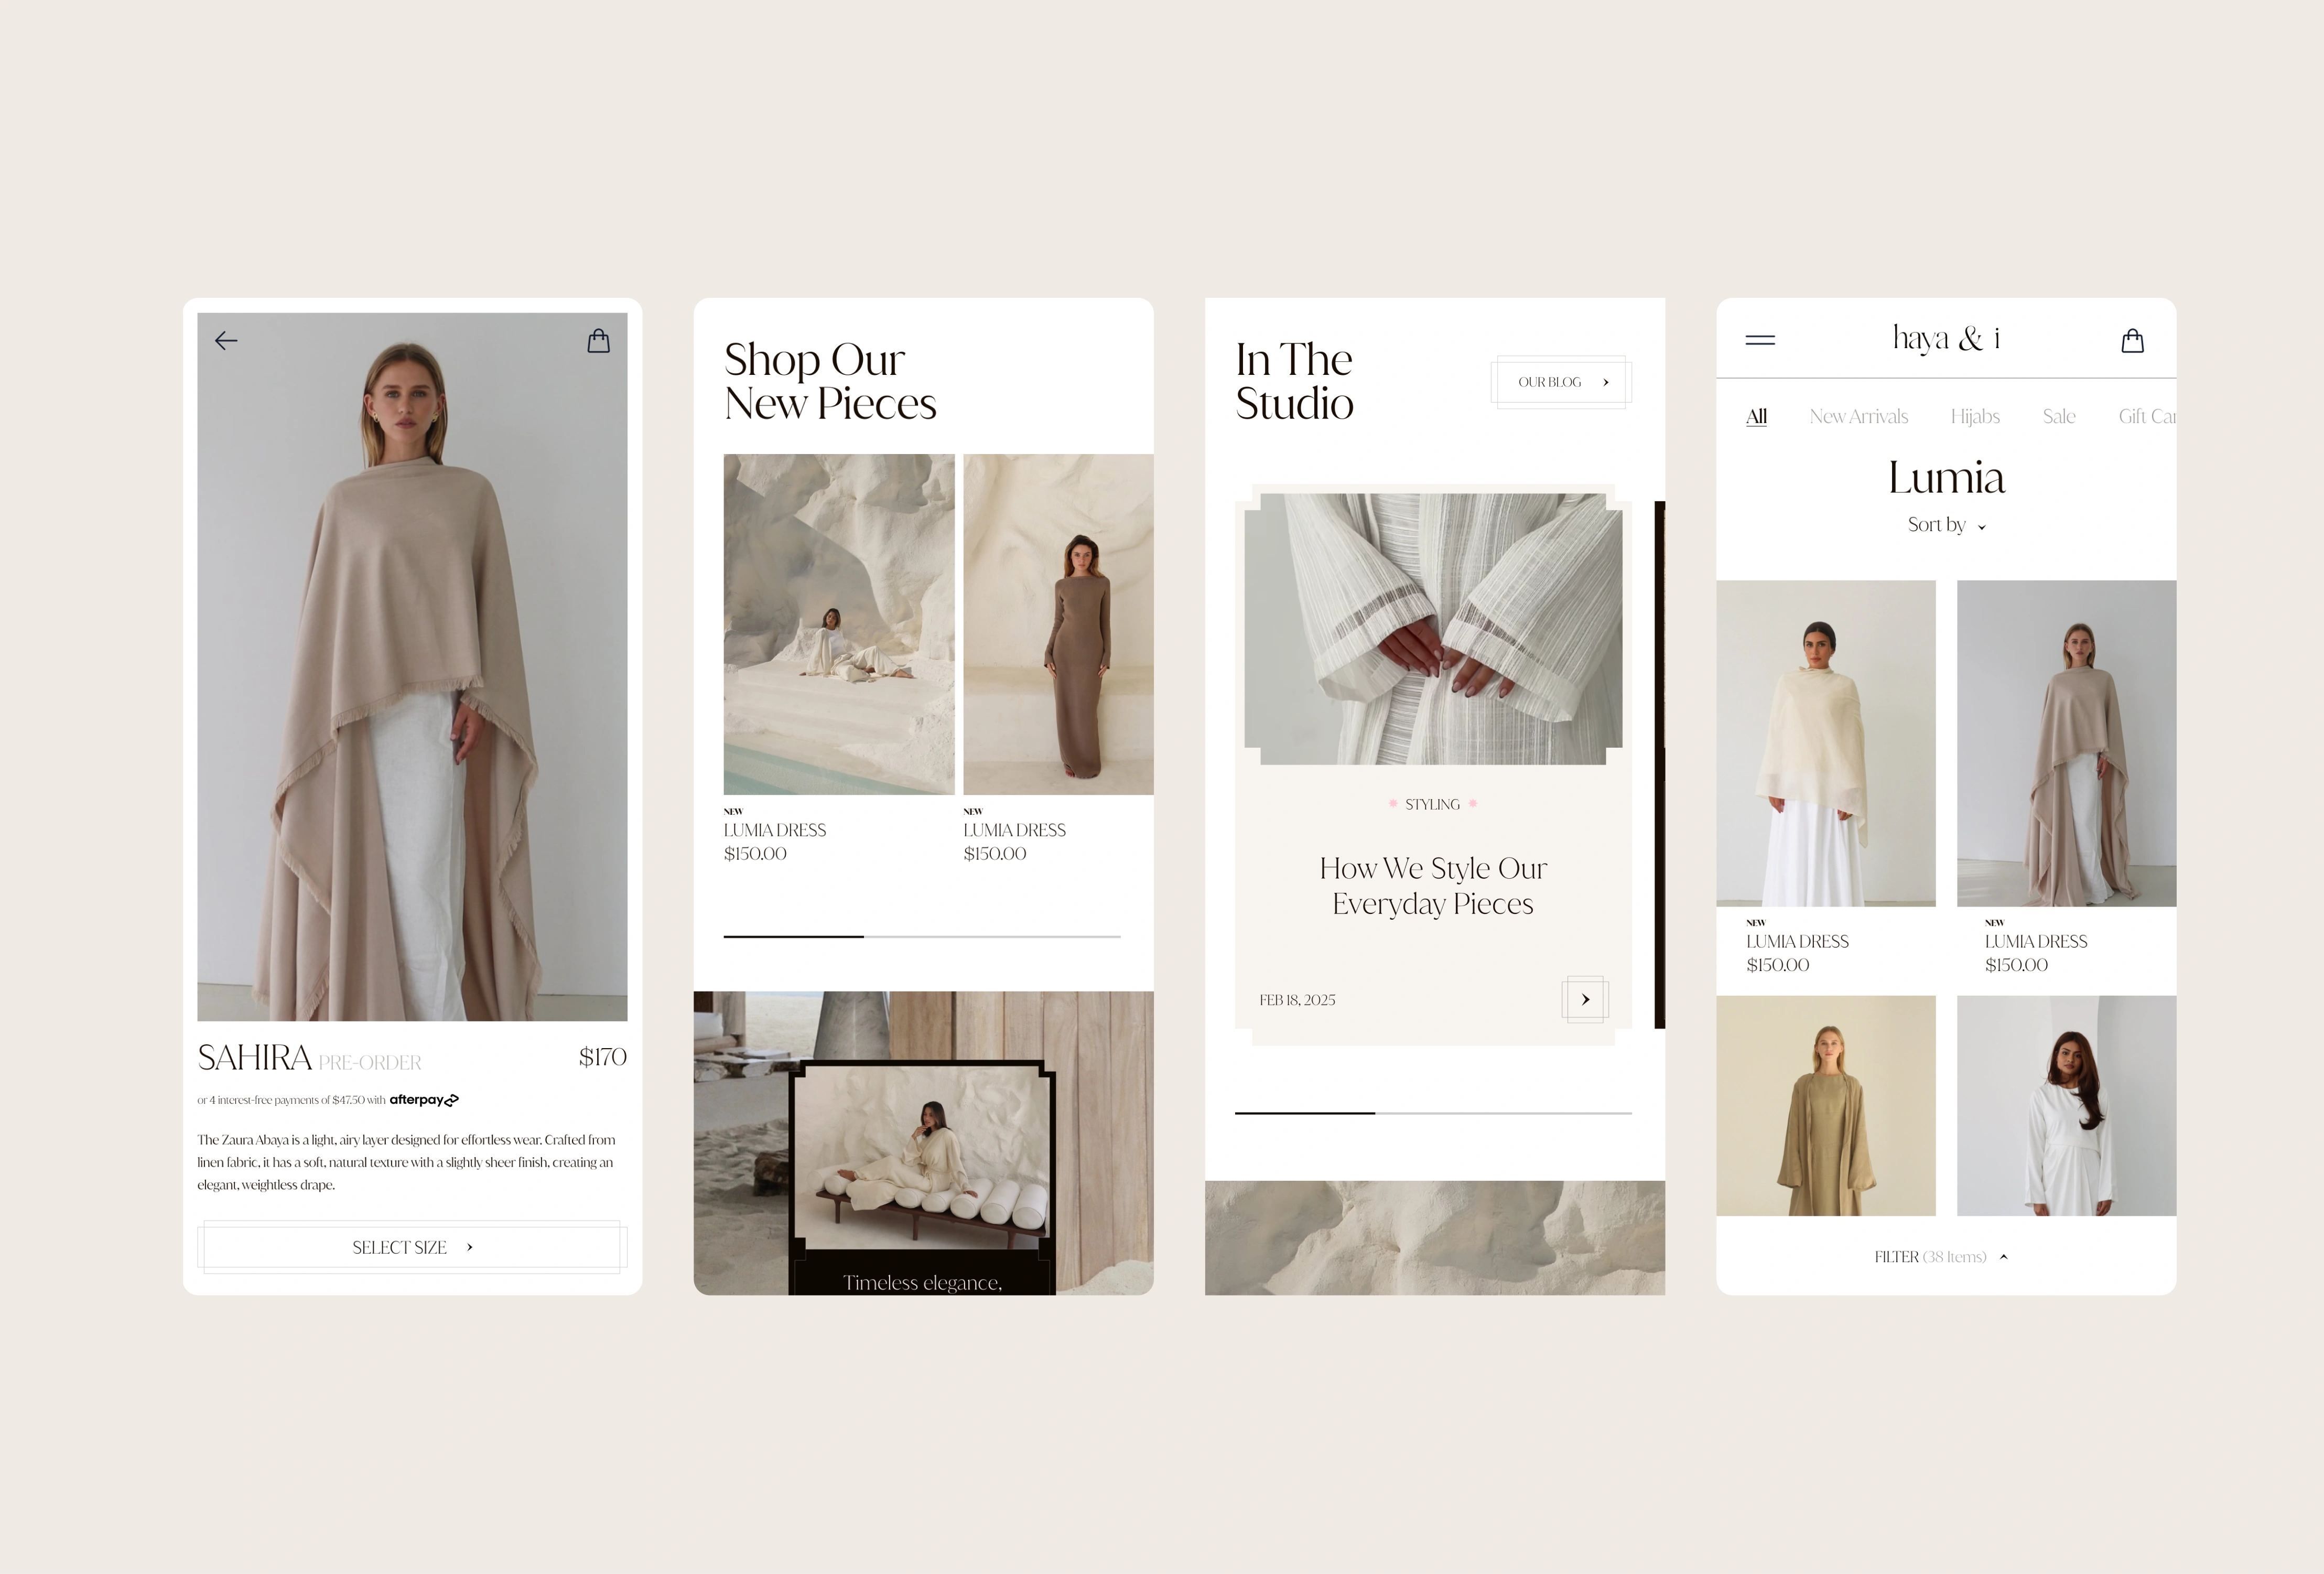This screenshot has width=2324, height=1574.
Task: Click the haya & i logo
Action: point(1945,338)
